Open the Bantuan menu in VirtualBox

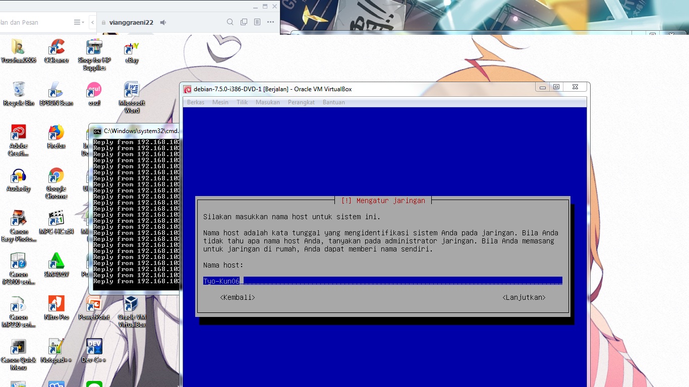pos(334,102)
